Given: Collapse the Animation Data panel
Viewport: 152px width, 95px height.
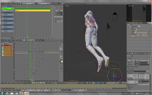Looking at the screenshot, I should click(x=58, y=6).
